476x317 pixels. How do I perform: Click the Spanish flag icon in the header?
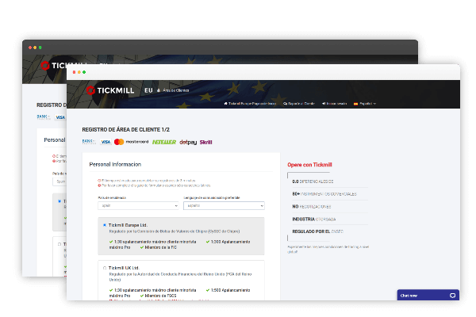(355, 104)
